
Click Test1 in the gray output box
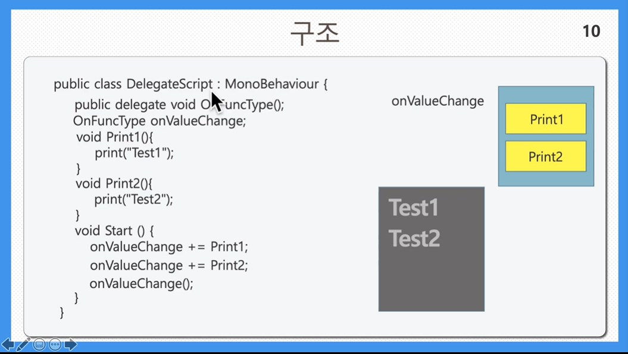(x=413, y=208)
